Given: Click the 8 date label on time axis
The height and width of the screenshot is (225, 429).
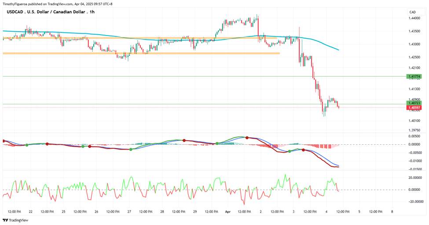Looking at the screenshot, I should (392, 212).
